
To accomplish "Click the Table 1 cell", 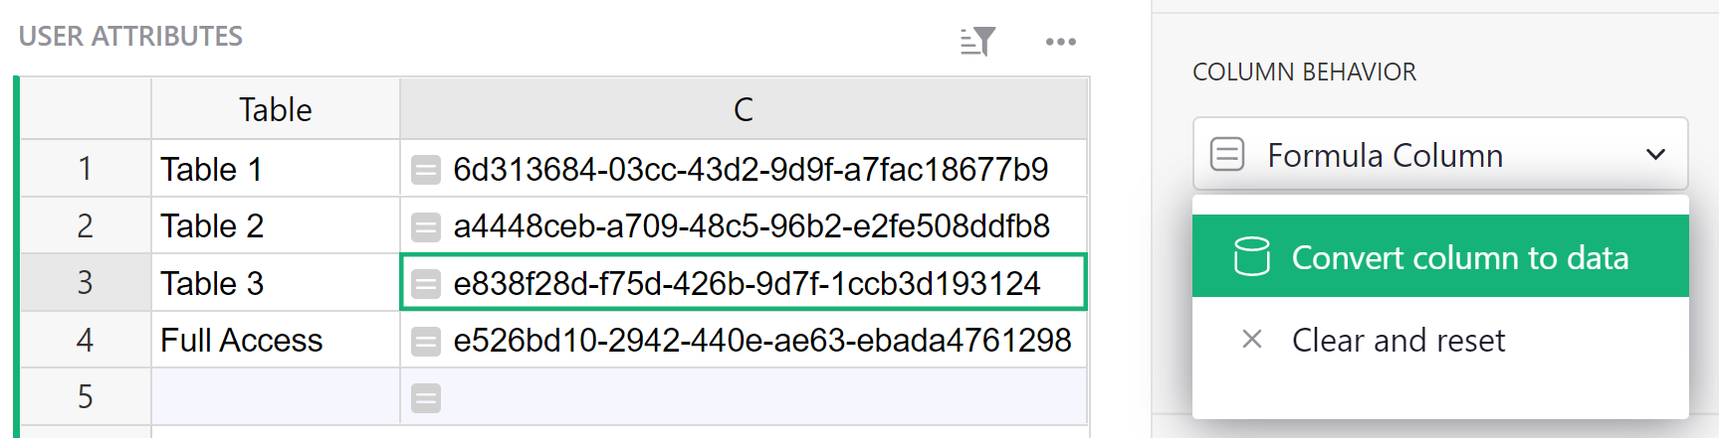I will click(276, 169).
